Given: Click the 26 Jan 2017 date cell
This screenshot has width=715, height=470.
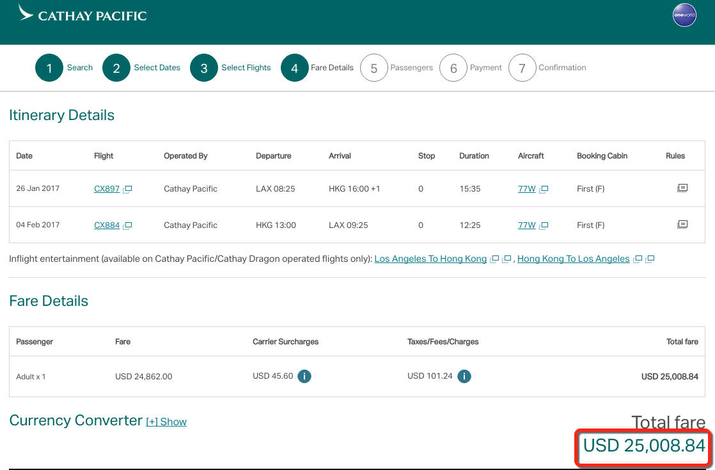Looking at the screenshot, I should [38, 188].
